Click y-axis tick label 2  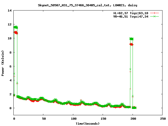(10, 94)
